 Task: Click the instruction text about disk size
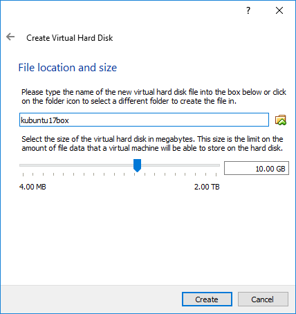click(152, 143)
